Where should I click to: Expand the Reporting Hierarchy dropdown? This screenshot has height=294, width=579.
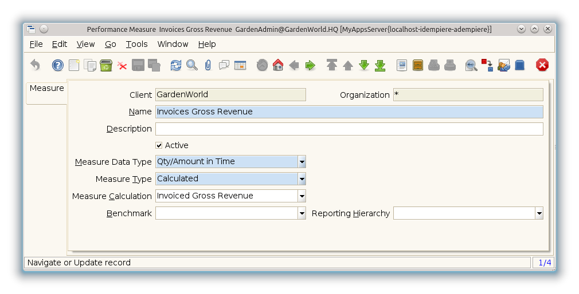(539, 213)
